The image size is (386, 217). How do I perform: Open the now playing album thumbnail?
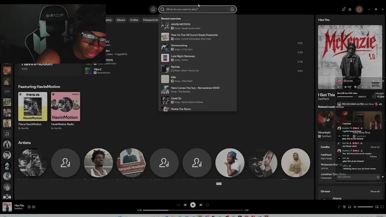pyautogui.click(x=7, y=207)
